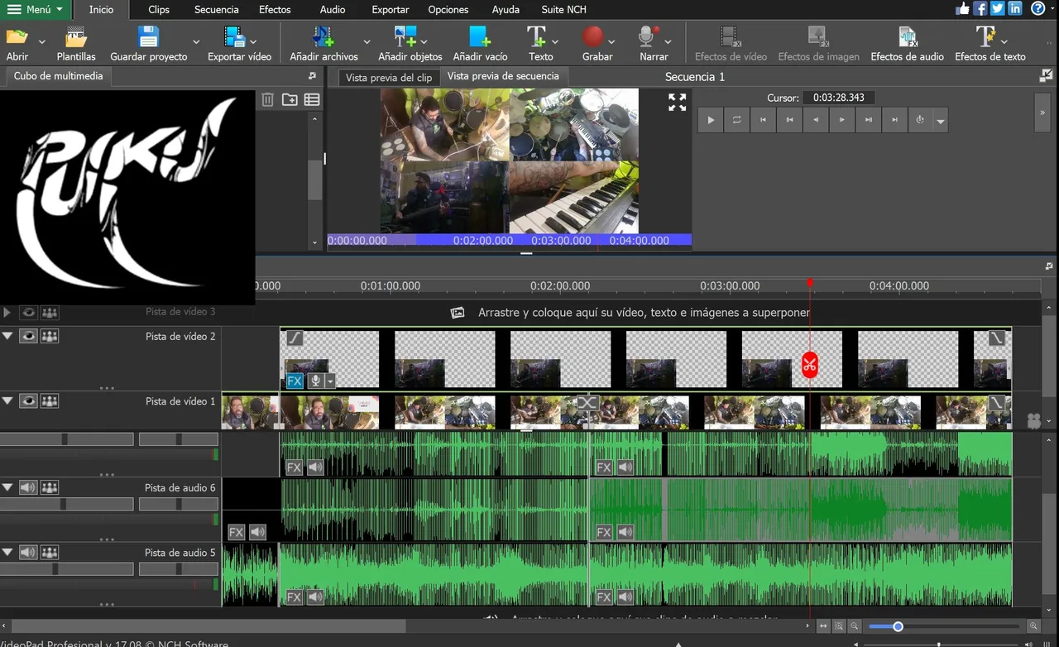This screenshot has height=647, width=1059.
Task: Click the Exportar vídeo icon
Action: [x=235, y=37]
